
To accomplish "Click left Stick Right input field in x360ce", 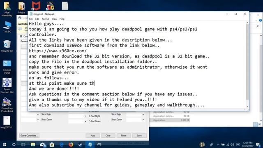I will pos(29,114).
